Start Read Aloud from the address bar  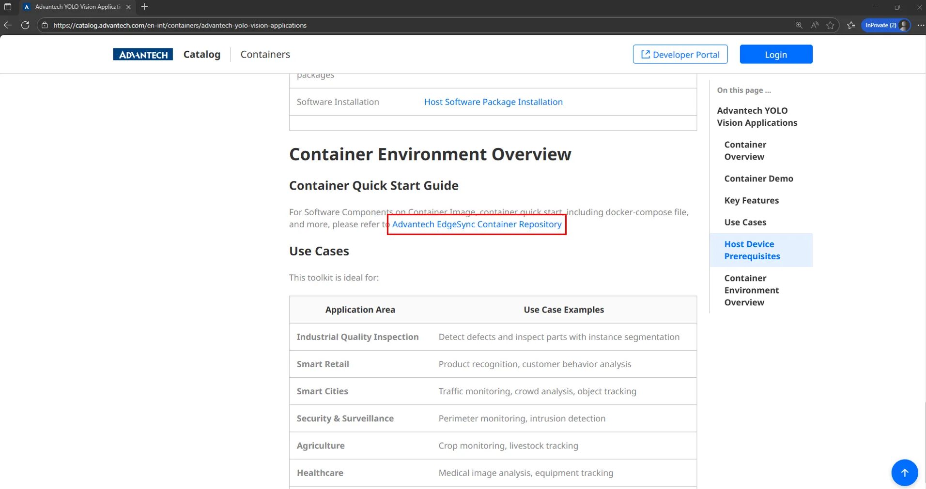[815, 25]
